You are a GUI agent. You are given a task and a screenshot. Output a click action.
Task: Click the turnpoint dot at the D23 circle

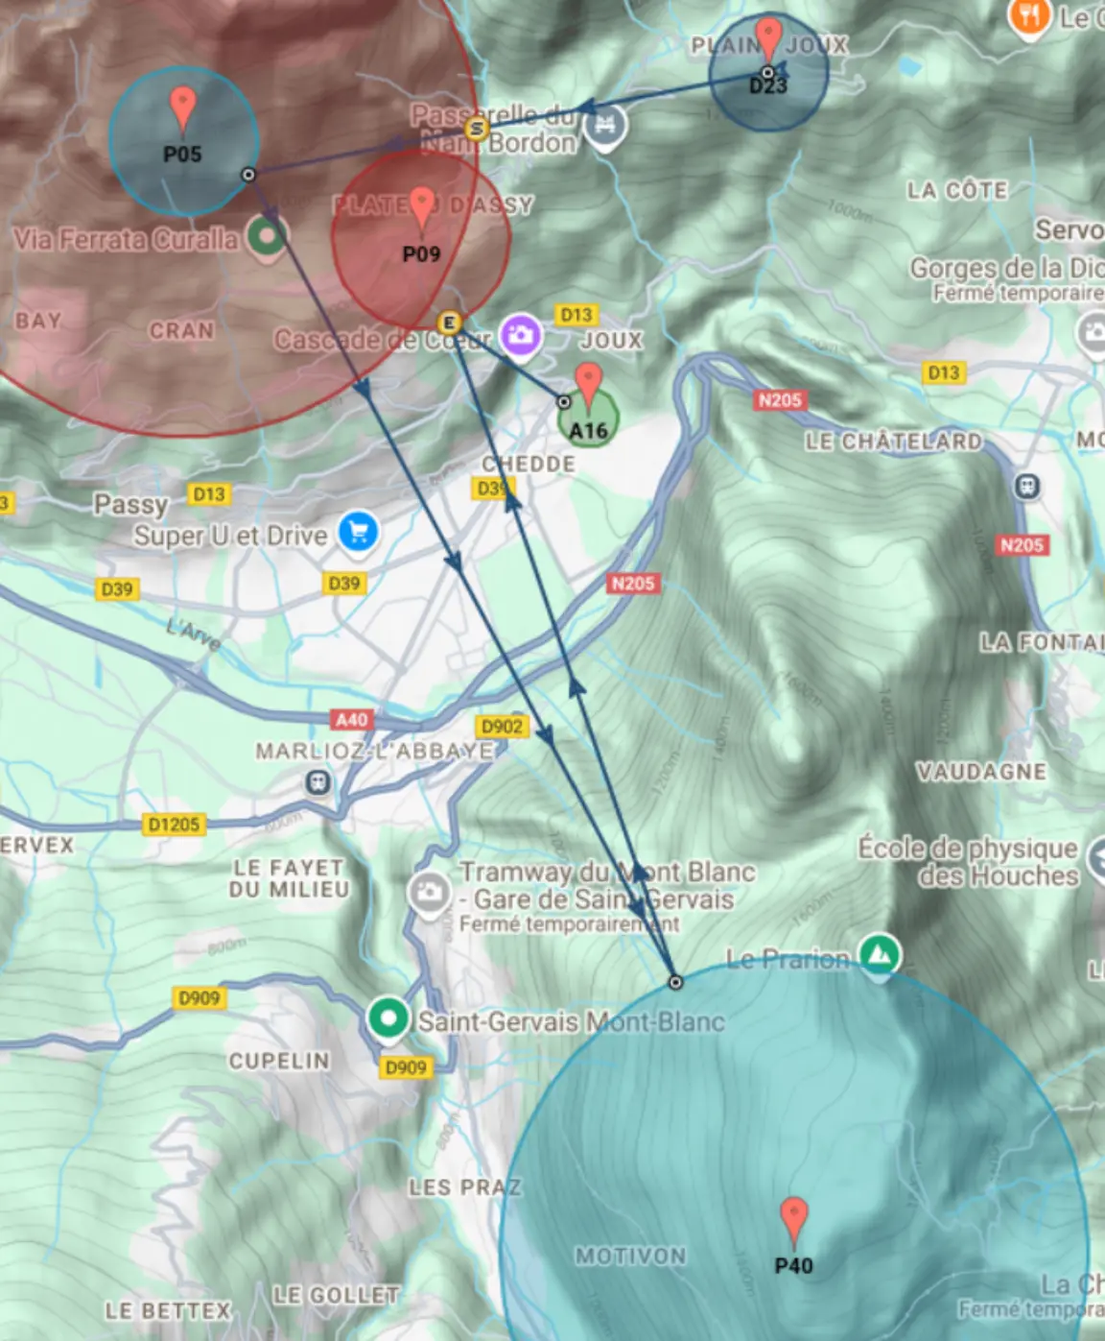tap(767, 72)
